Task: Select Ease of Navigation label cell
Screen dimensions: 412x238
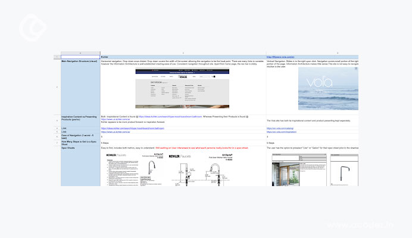Action: coord(80,137)
